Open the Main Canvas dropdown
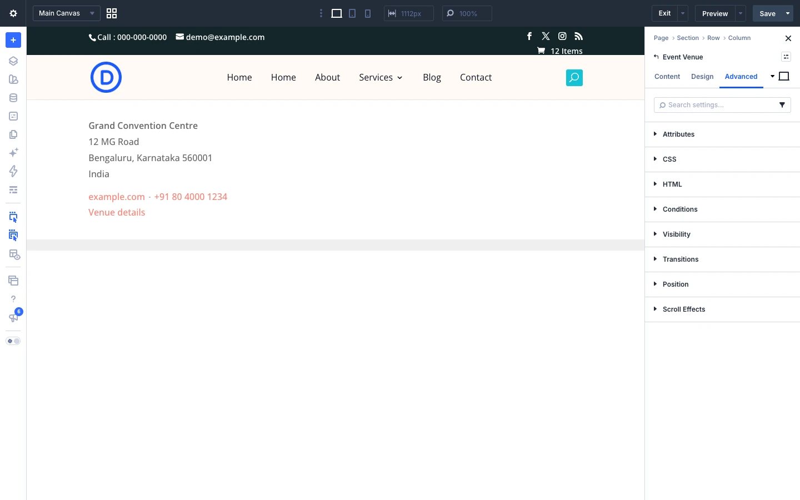The image size is (800, 500). coord(67,13)
